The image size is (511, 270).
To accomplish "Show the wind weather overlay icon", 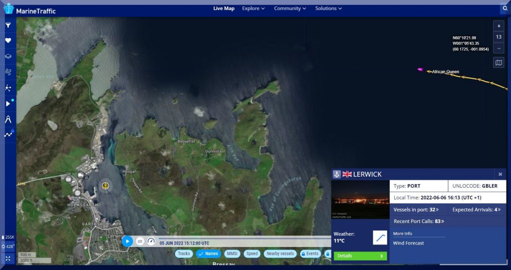I will click(x=8, y=72).
